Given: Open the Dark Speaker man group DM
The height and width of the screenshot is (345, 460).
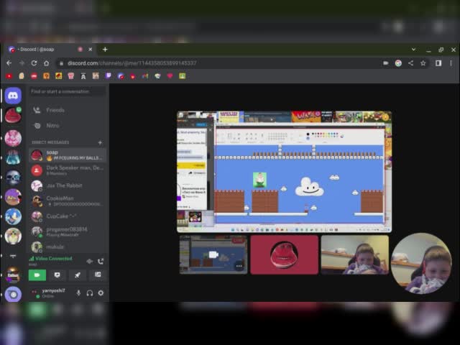Looking at the screenshot, I should tap(68, 170).
